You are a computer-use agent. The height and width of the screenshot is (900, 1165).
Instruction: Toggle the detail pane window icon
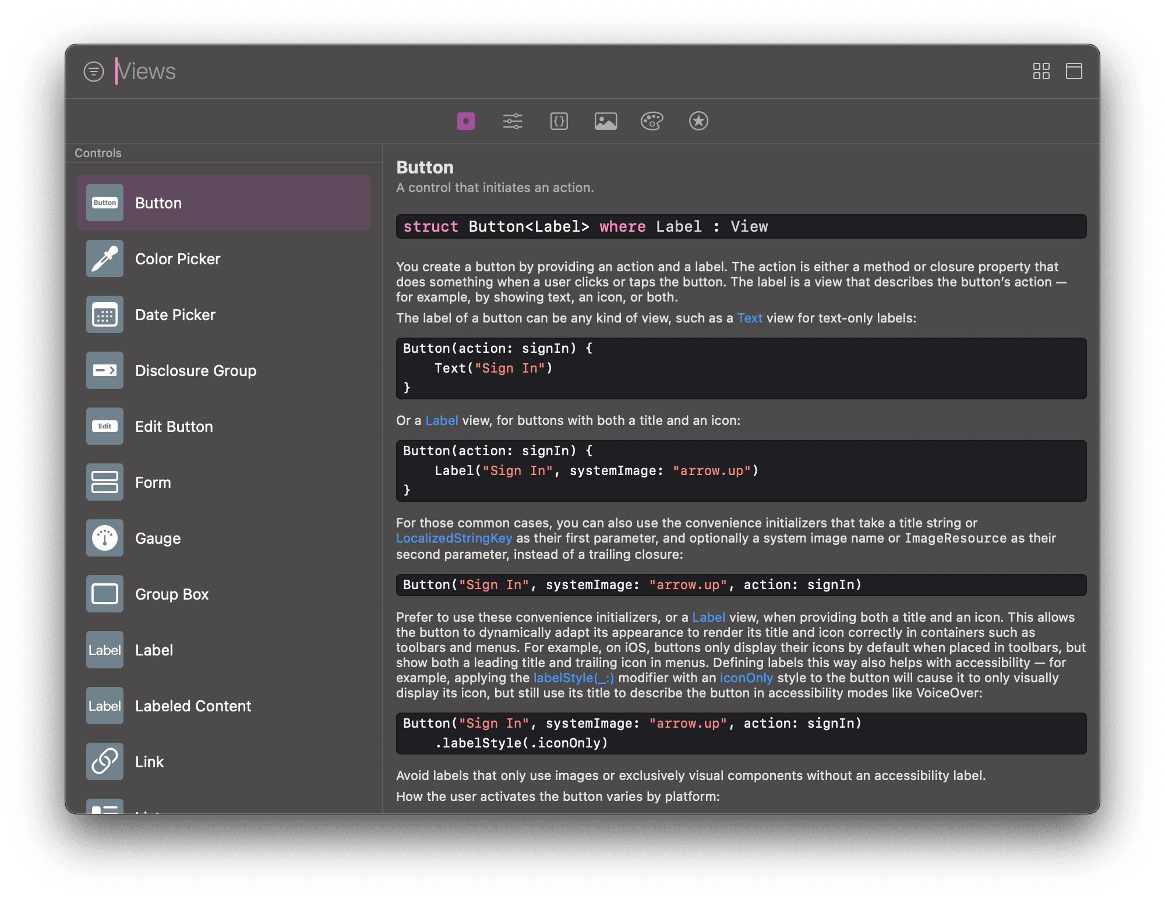coord(1074,71)
